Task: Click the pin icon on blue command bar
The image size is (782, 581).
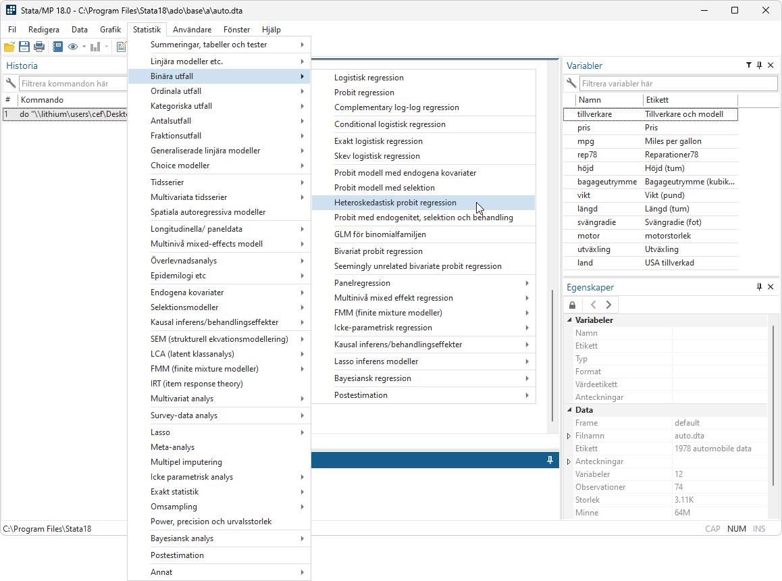Action: click(550, 460)
